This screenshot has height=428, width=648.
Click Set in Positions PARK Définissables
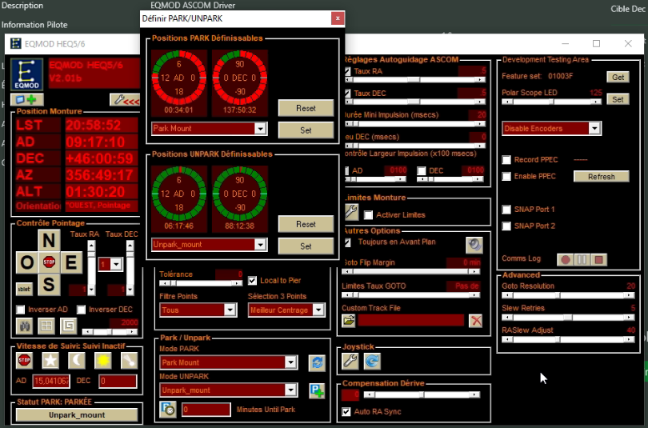pyautogui.click(x=306, y=130)
